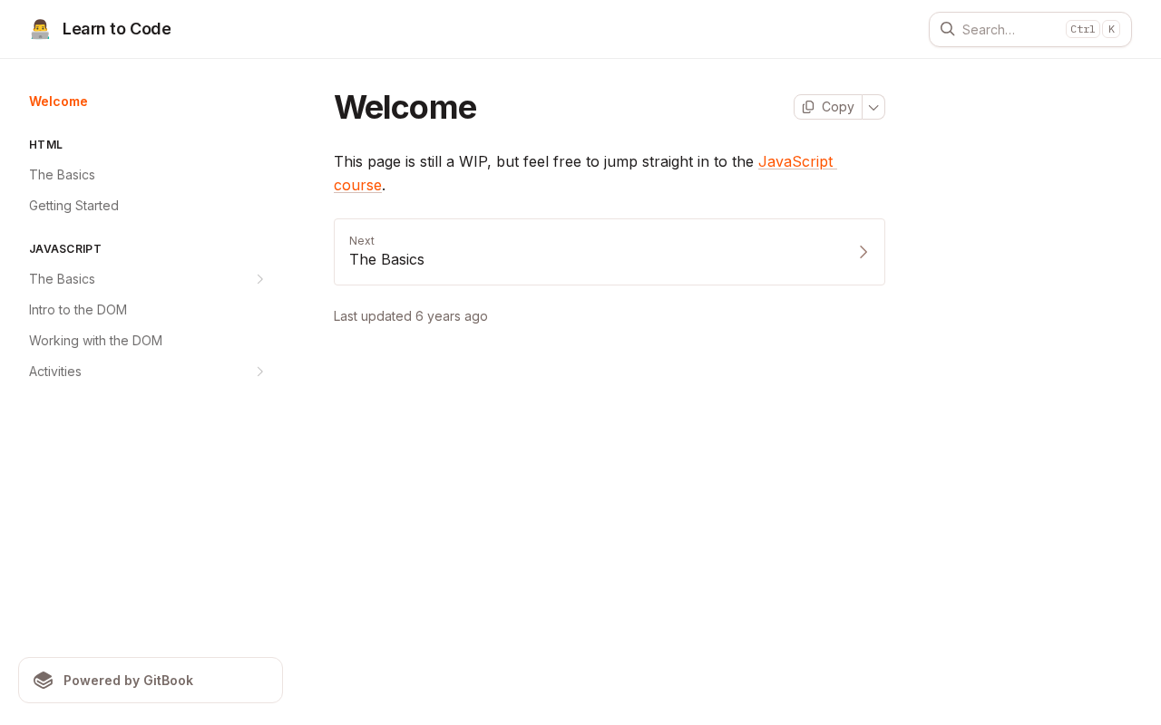1161x725 pixels.
Task: Click the Next page arrow icon
Action: (863, 252)
